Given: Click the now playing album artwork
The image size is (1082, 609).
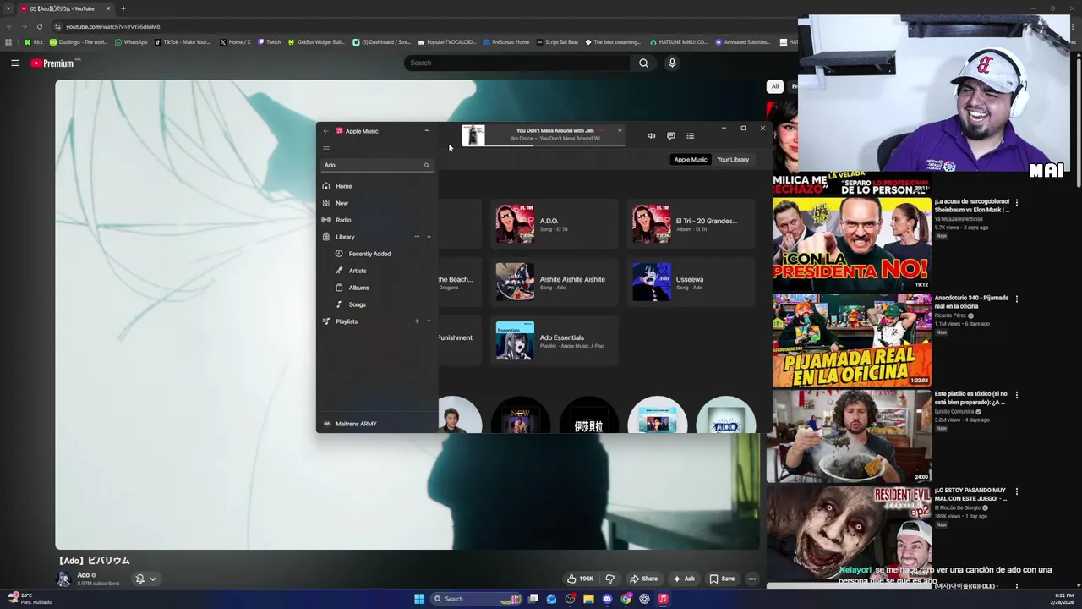Looking at the screenshot, I should click(473, 135).
